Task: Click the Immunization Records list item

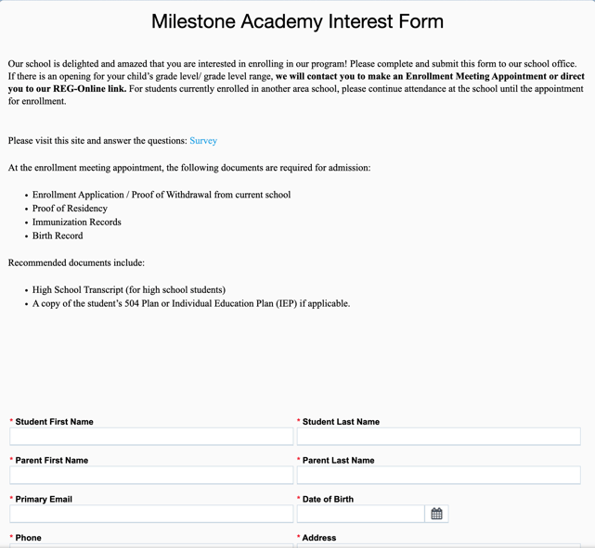Action: click(76, 223)
